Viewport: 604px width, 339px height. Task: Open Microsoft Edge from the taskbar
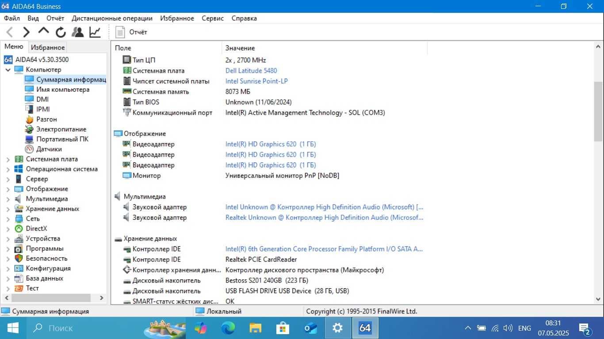click(x=228, y=328)
